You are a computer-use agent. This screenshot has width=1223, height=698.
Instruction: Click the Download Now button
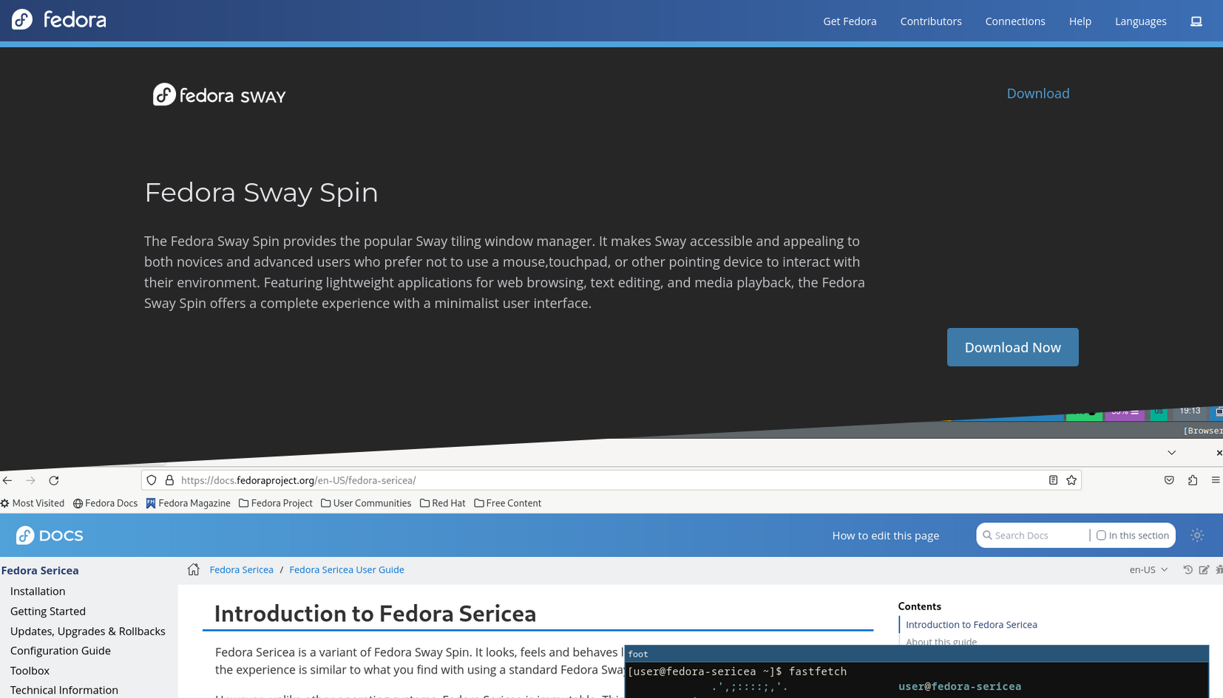click(1012, 347)
